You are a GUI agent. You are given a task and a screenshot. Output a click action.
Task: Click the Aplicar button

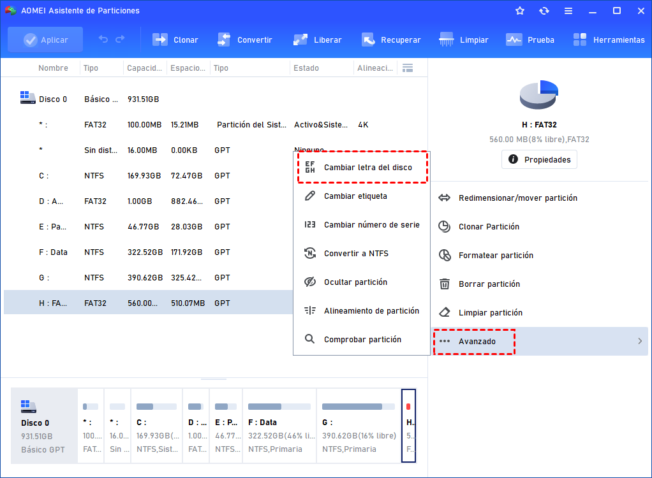pyautogui.click(x=45, y=39)
